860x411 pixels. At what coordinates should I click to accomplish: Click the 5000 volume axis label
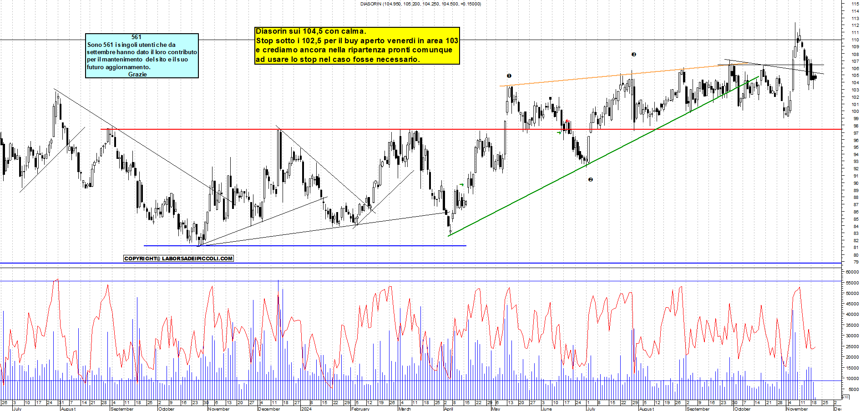pos(853,389)
